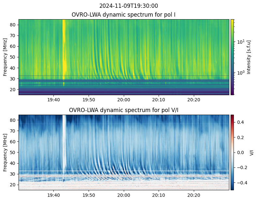Click the 0.4 tick on V/I colorbar

point(240,122)
